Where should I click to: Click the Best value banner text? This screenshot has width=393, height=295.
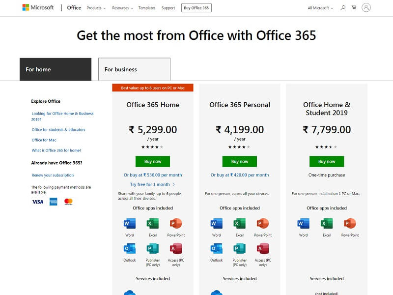[153, 88]
